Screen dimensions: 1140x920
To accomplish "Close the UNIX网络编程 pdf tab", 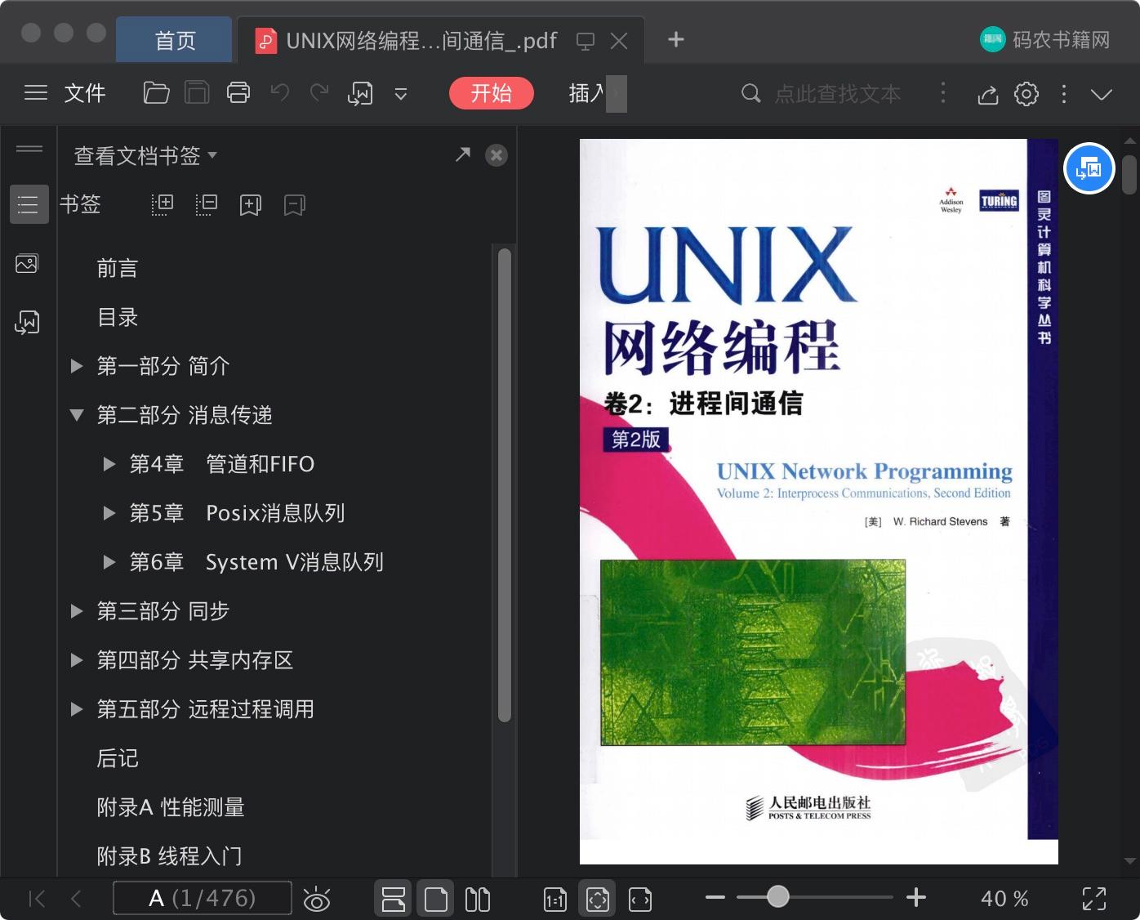I will click(620, 41).
